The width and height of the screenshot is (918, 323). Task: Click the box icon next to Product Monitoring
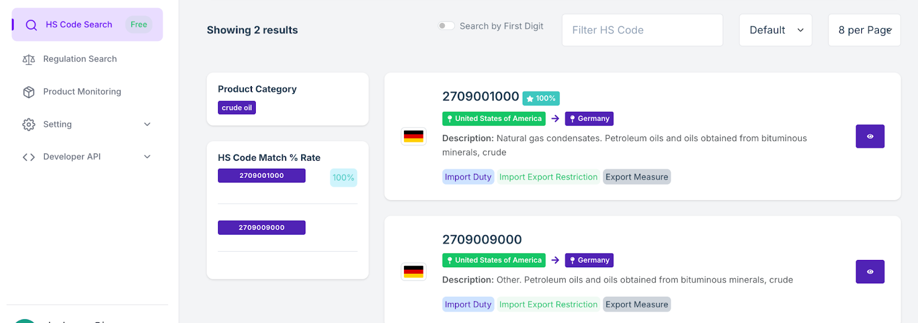29,92
